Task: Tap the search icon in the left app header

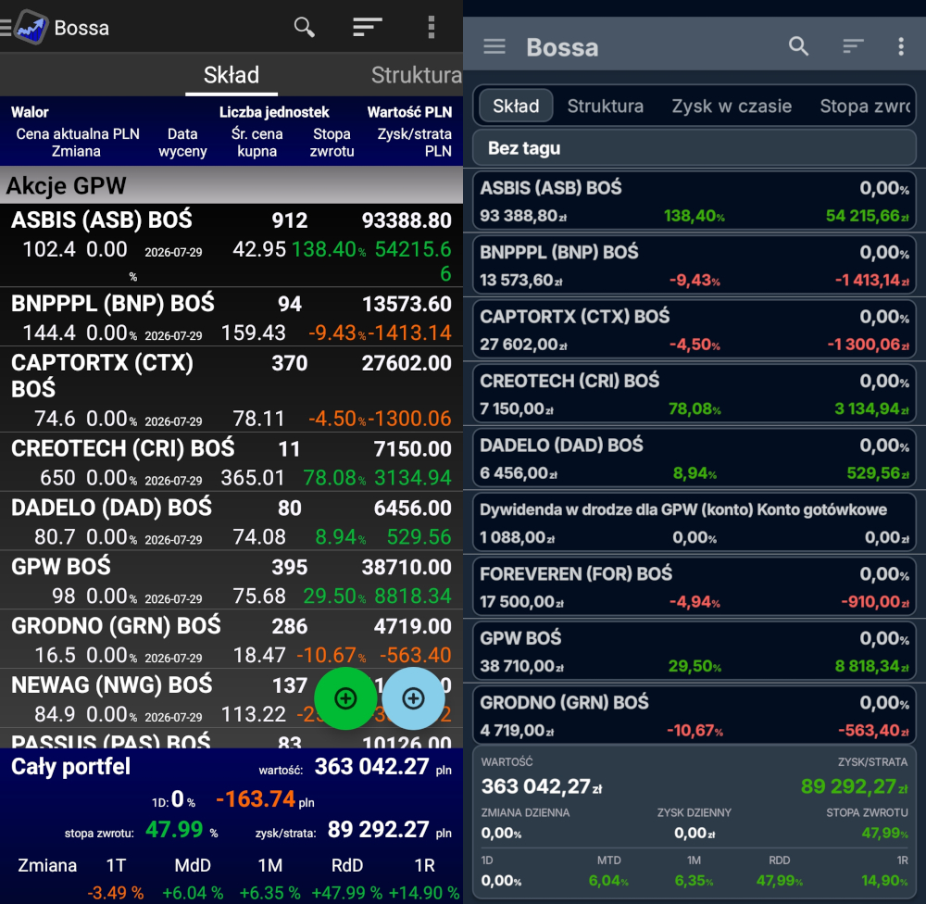Action: coord(304,27)
